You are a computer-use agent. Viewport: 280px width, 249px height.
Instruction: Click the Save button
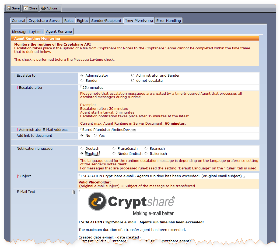[13, 8]
